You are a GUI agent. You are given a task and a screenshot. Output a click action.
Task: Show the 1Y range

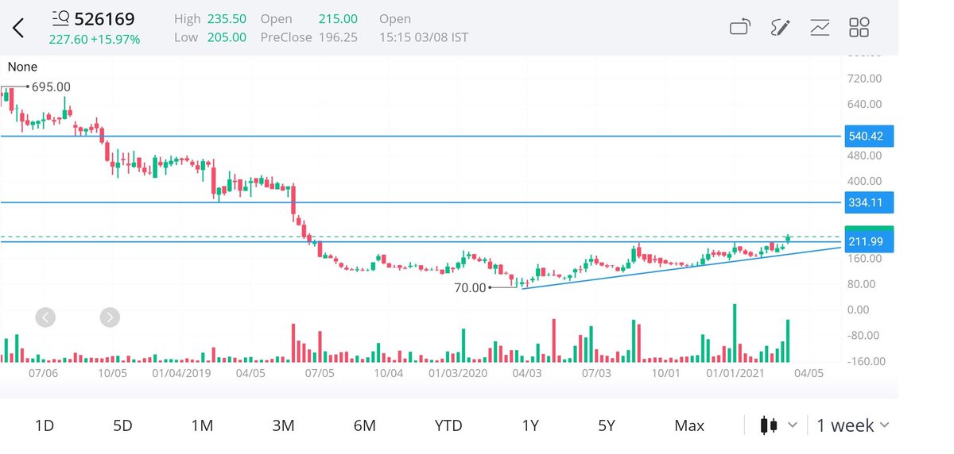[x=530, y=425]
